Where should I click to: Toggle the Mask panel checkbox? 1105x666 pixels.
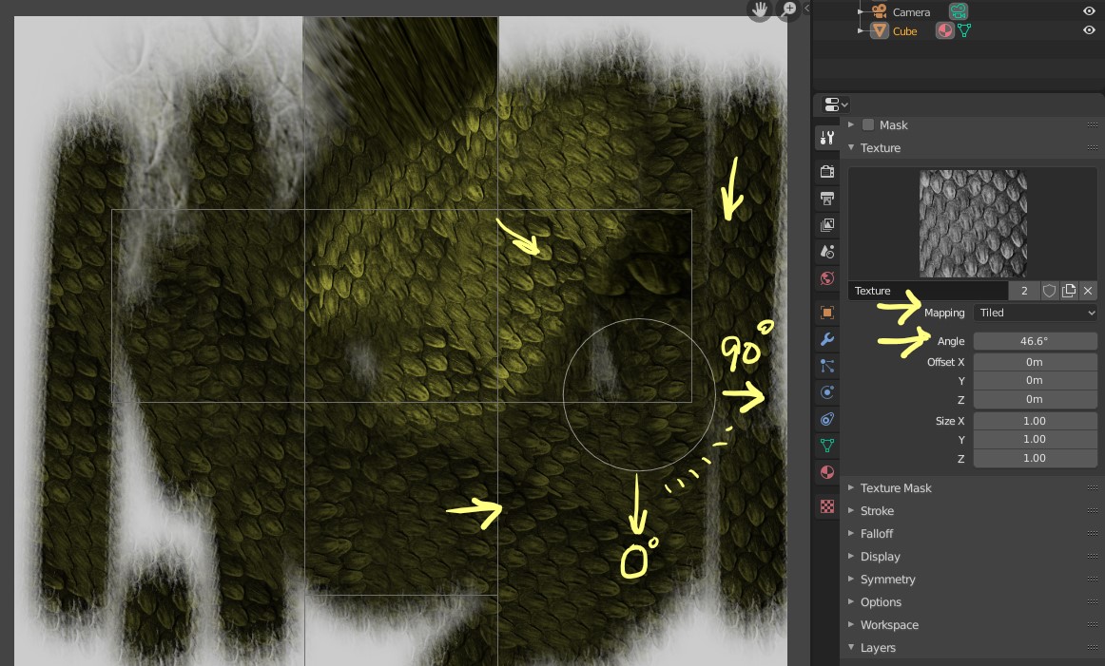coord(867,124)
